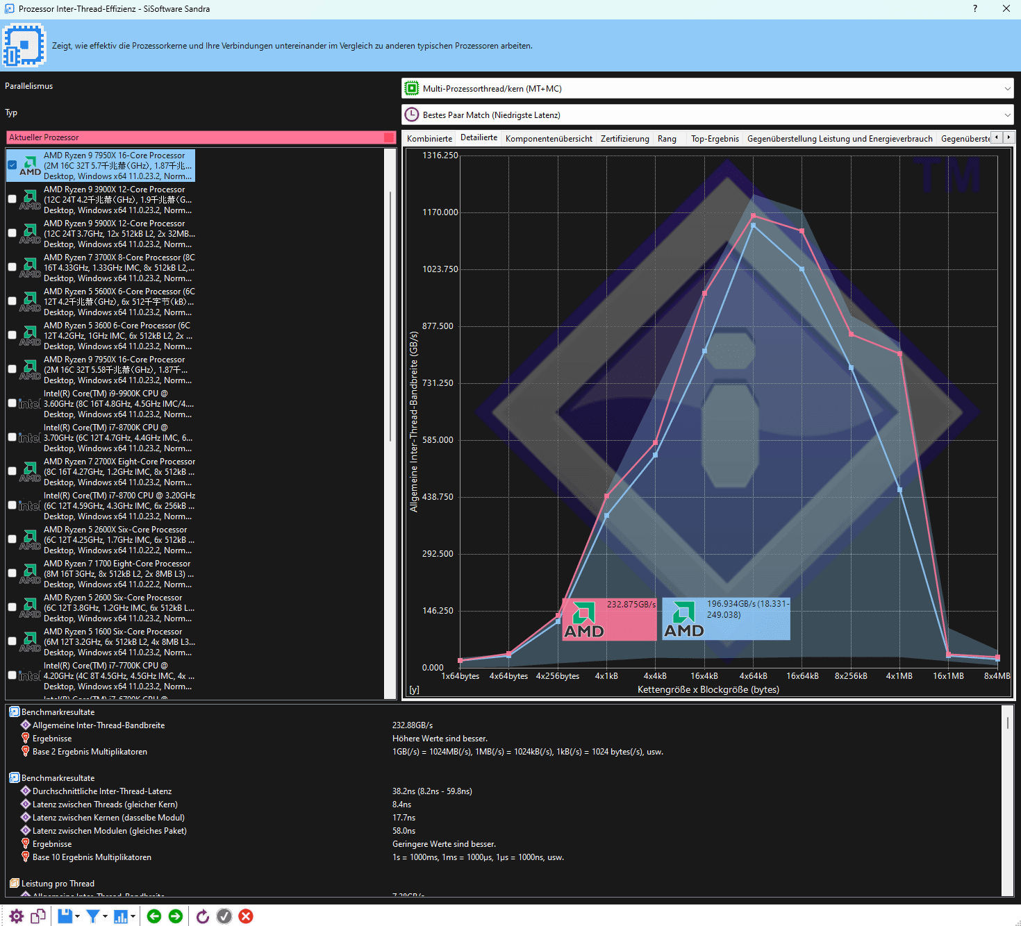
Task: Select the AMD Ryzen 5 3600 checkbox
Action: pos(13,335)
